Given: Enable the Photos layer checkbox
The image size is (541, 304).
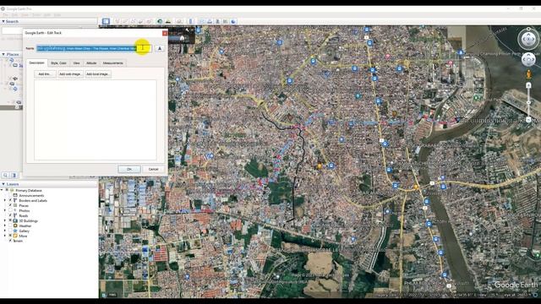Looking at the screenshot, I should click(x=10, y=210).
